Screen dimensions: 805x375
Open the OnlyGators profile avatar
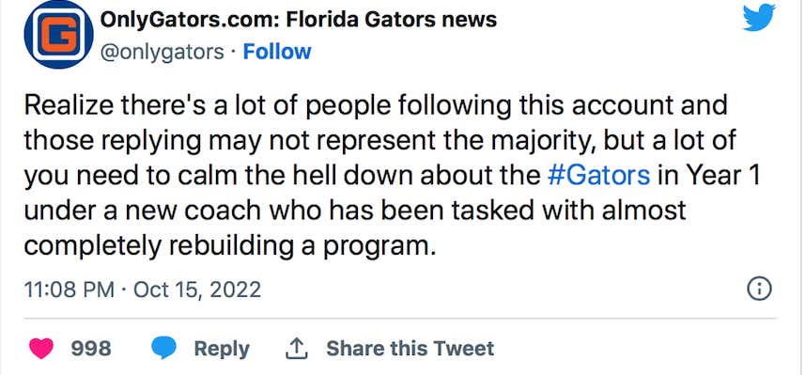point(58,35)
